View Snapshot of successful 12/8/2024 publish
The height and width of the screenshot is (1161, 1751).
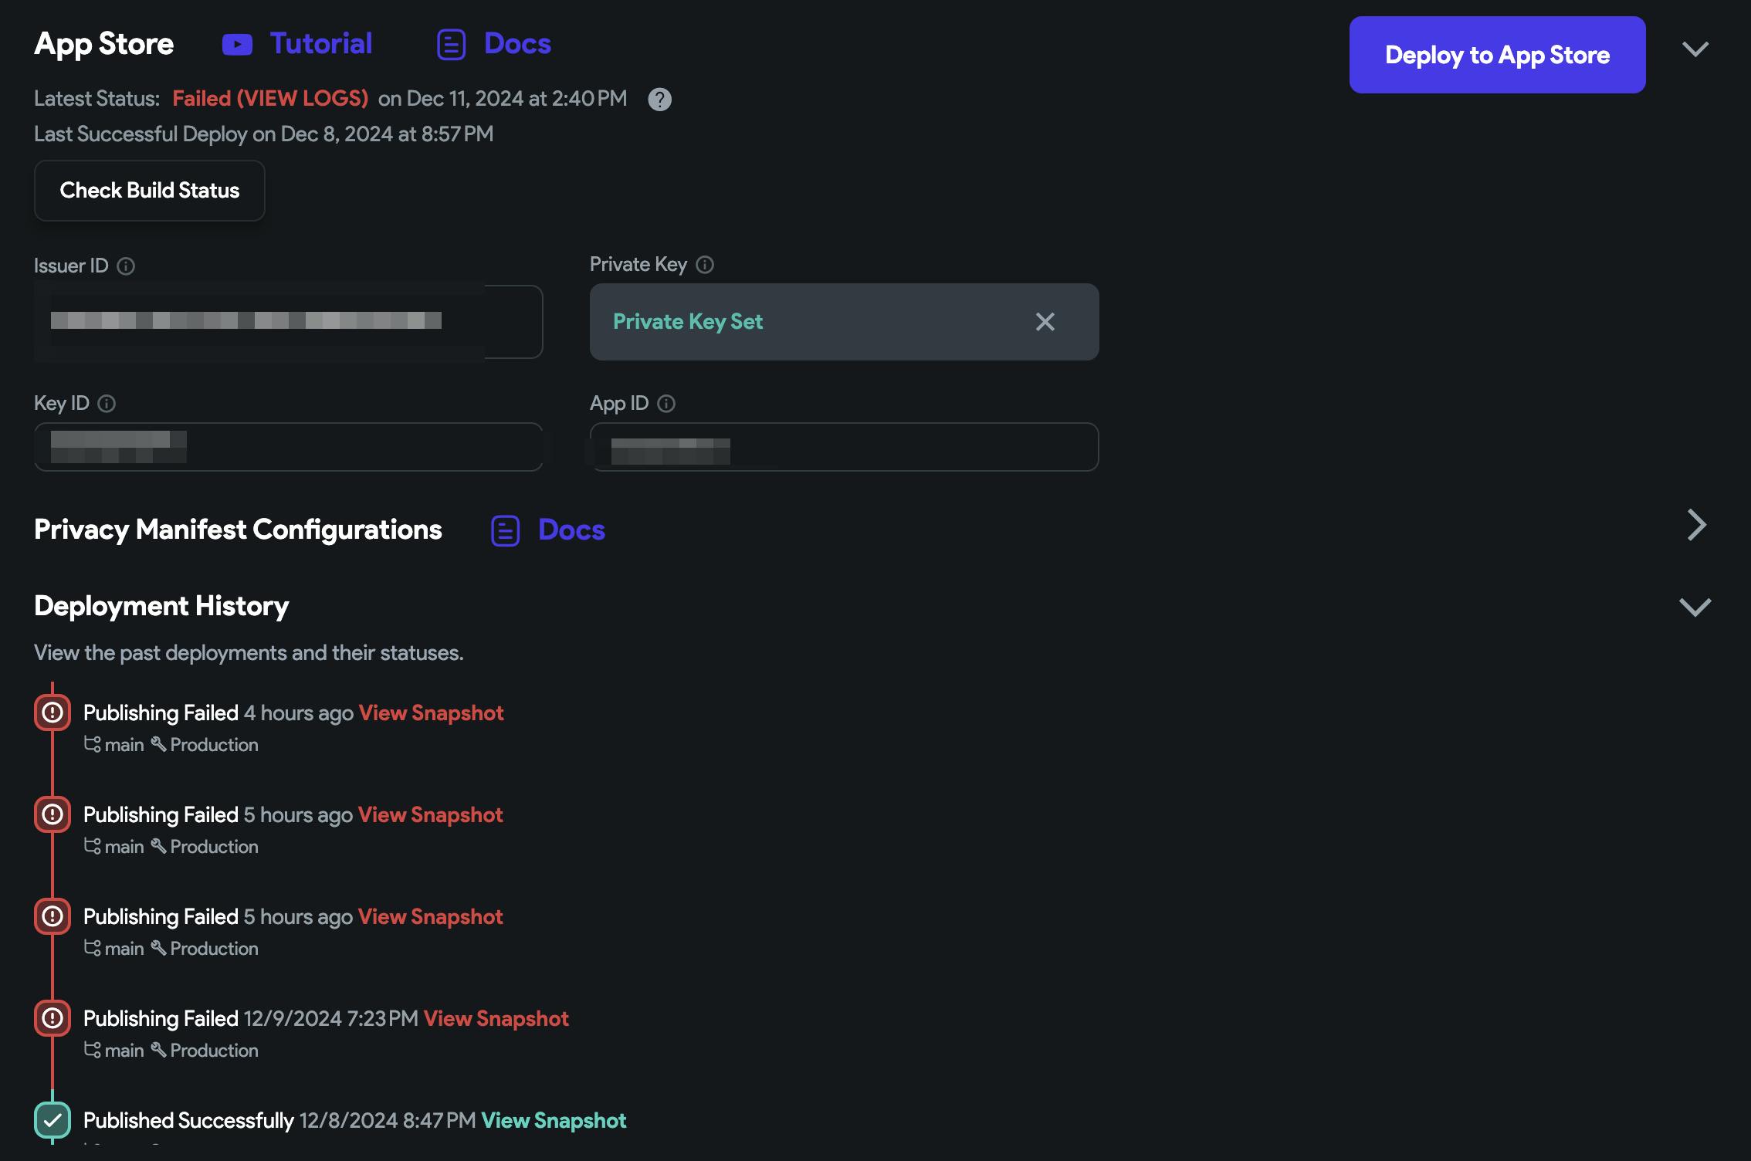point(554,1121)
